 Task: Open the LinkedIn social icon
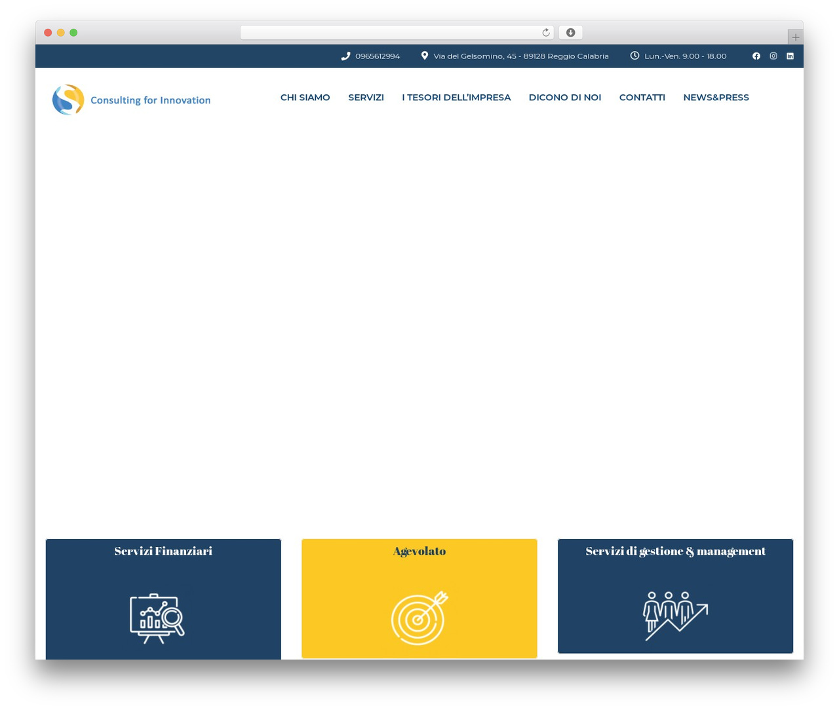coord(790,56)
